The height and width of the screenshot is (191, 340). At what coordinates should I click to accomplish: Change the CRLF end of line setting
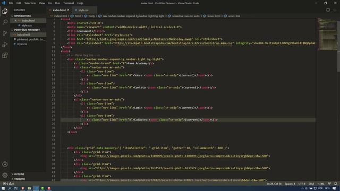tap(311, 184)
